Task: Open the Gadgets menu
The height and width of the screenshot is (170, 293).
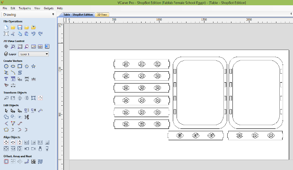Action: (49, 8)
